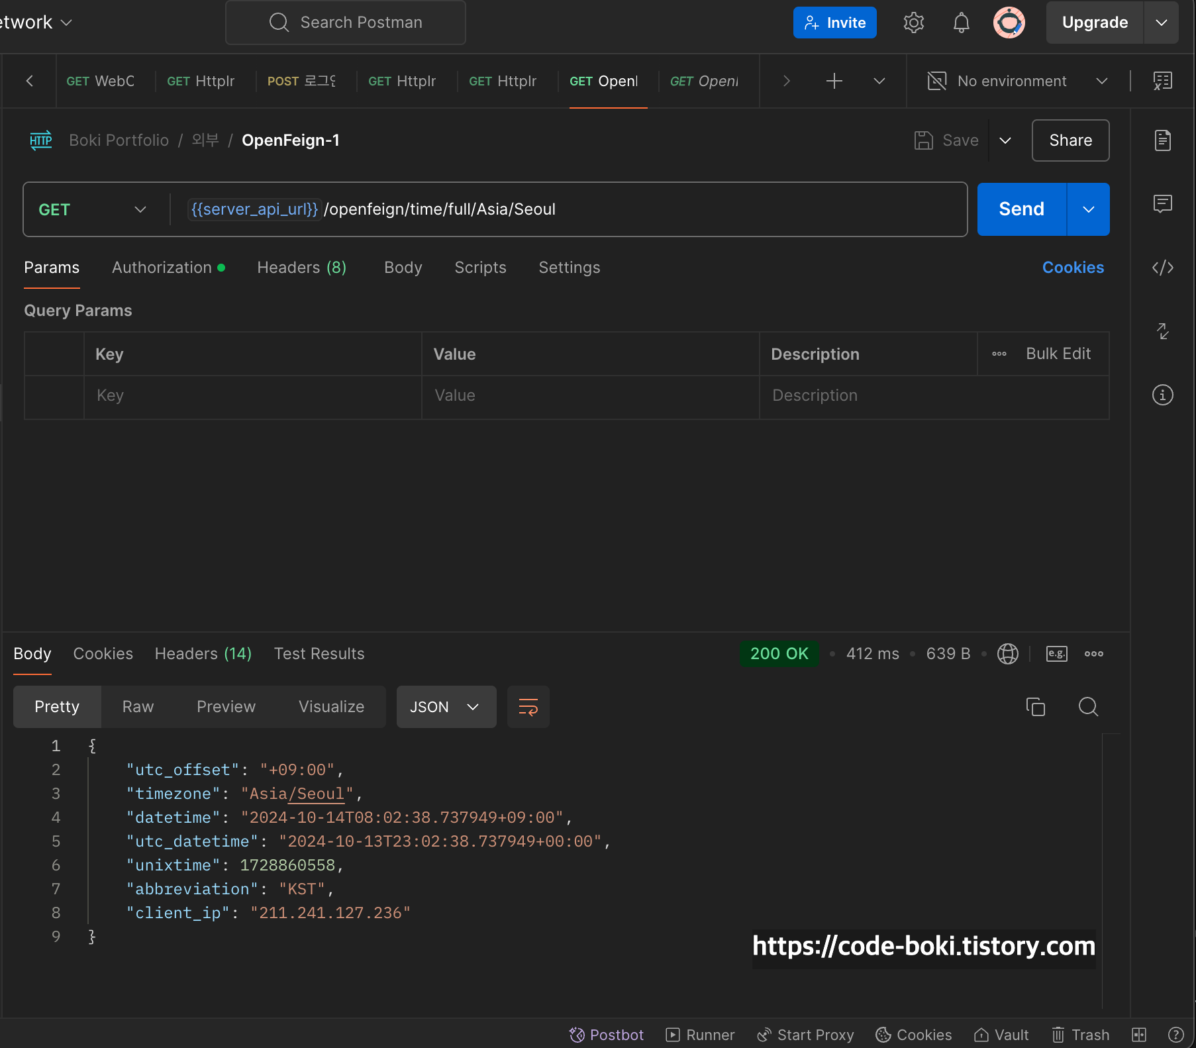Open documentation panel icon in right sidebar
Viewport: 1196px width, 1048px height.
tap(1162, 140)
